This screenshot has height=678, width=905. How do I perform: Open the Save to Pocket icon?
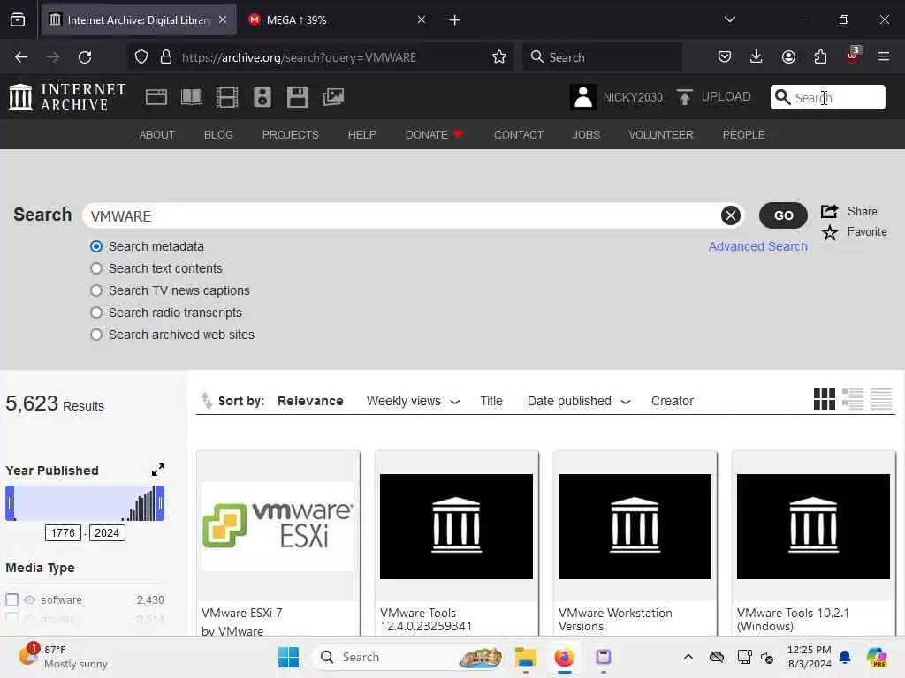[725, 56]
